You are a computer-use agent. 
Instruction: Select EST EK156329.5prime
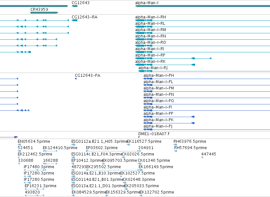coord(107,195)
